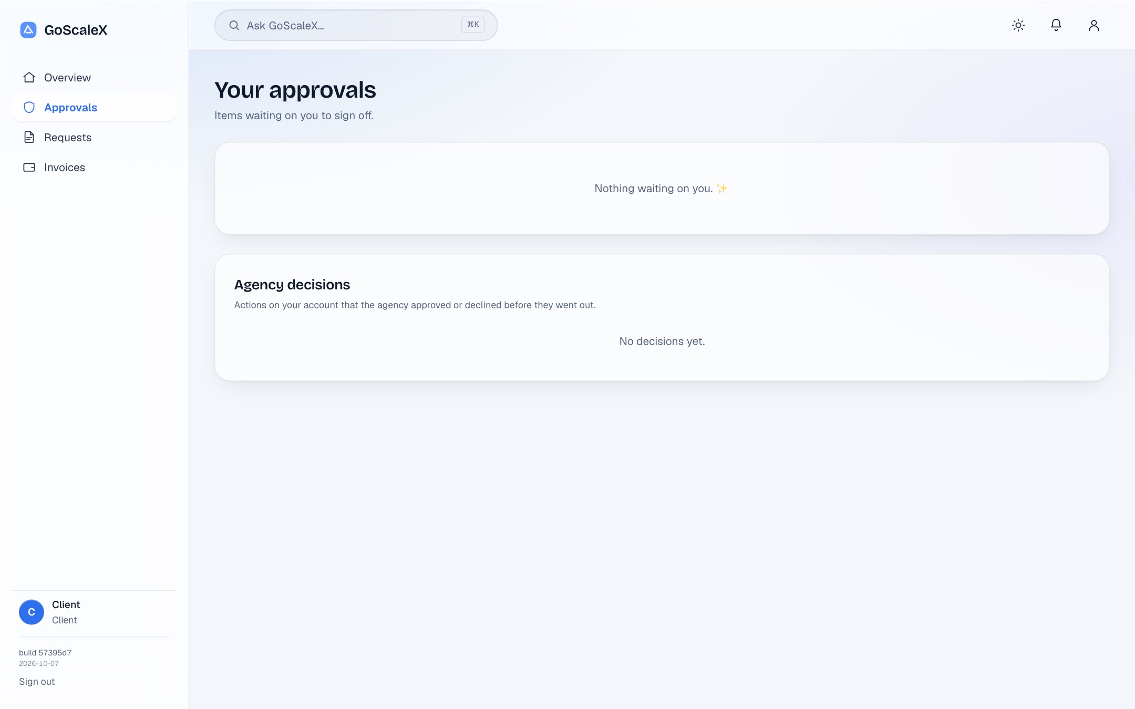Select the Approvals shield icon
The image size is (1135, 709).
point(29,108)
